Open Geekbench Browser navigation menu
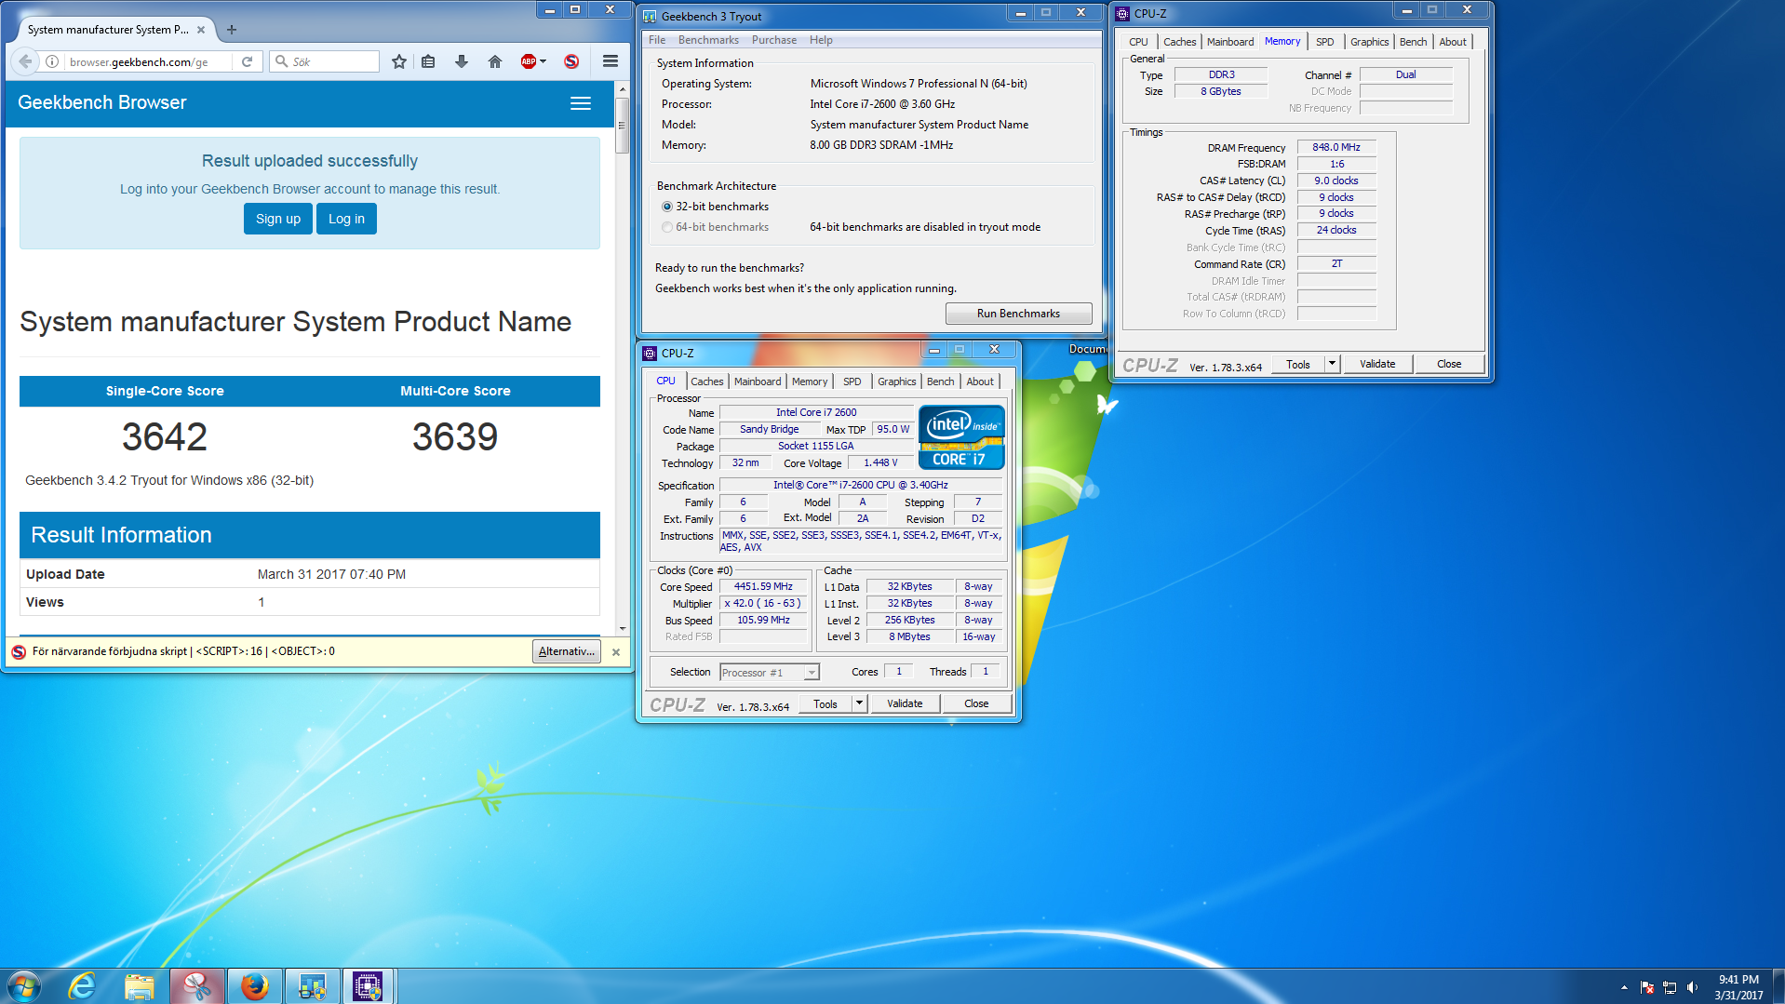Image resolution: width=1785 pixels, height=1004 pixels. pos(581,103)
